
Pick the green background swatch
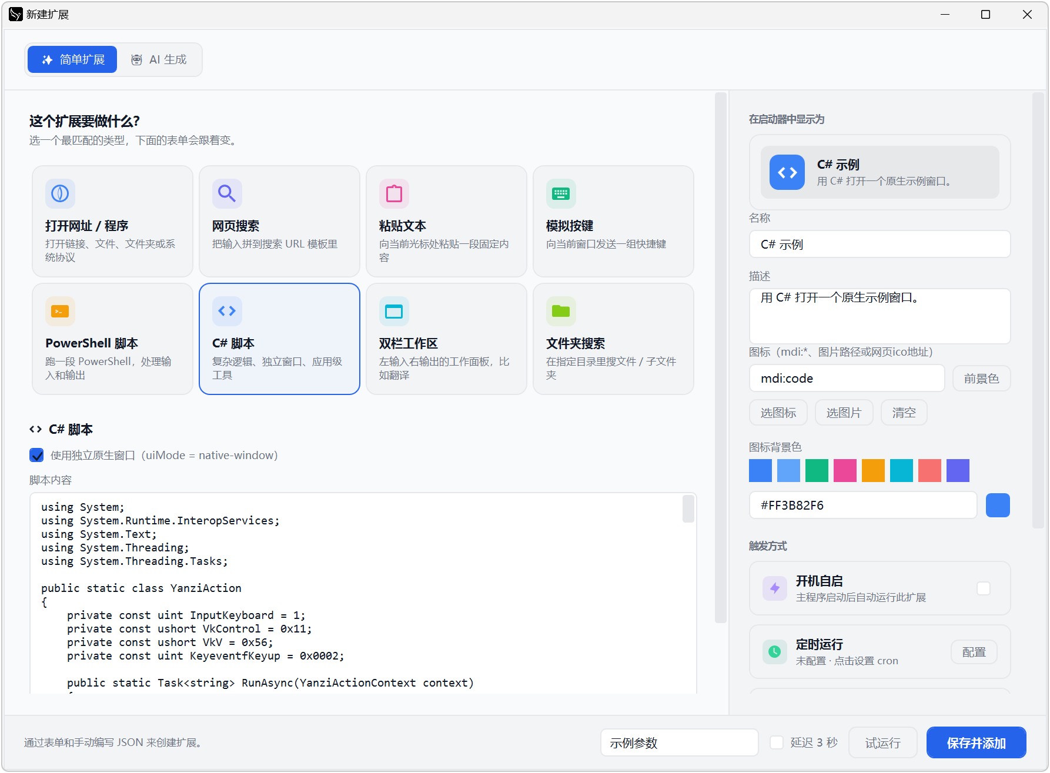(x=817, y=470)
